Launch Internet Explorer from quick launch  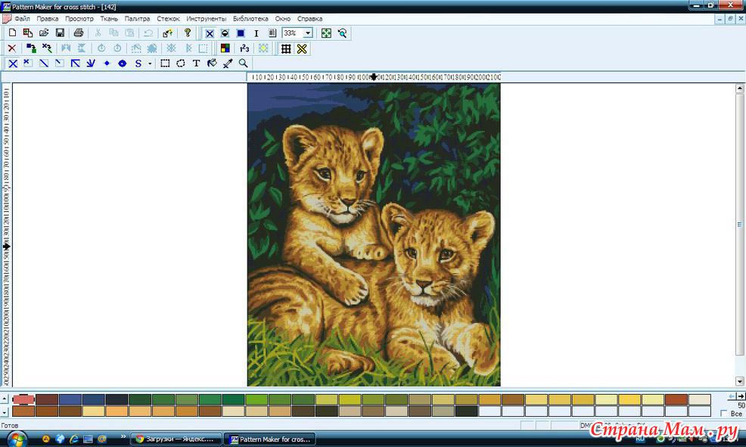pyautogui.click(x=73, y=439)
